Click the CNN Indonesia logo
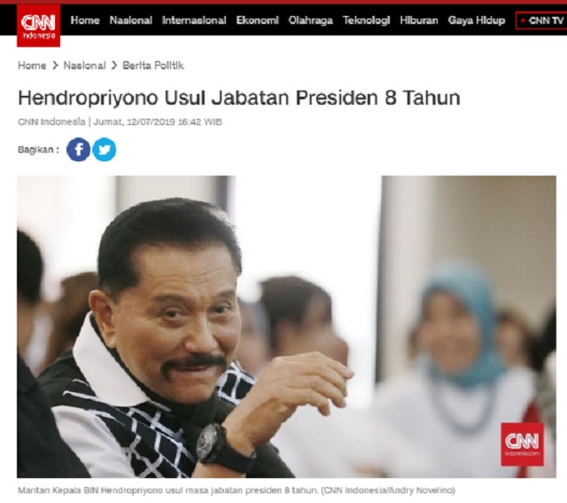The image size is (567, 503). pyautogui.click(x=38, y=26)
